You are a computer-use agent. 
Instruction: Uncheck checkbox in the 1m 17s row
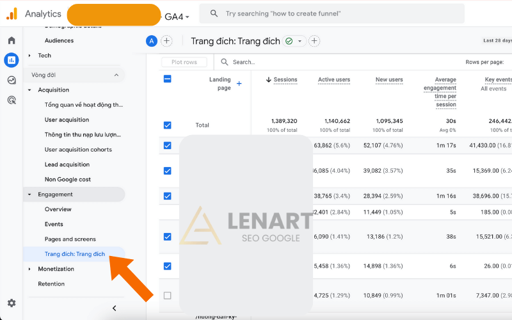coord(167,145)
